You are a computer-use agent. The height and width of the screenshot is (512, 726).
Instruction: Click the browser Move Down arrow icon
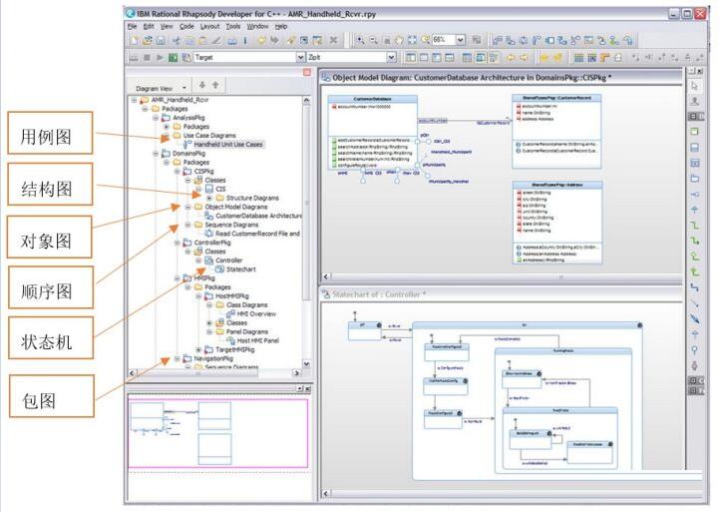pos(201,85)
